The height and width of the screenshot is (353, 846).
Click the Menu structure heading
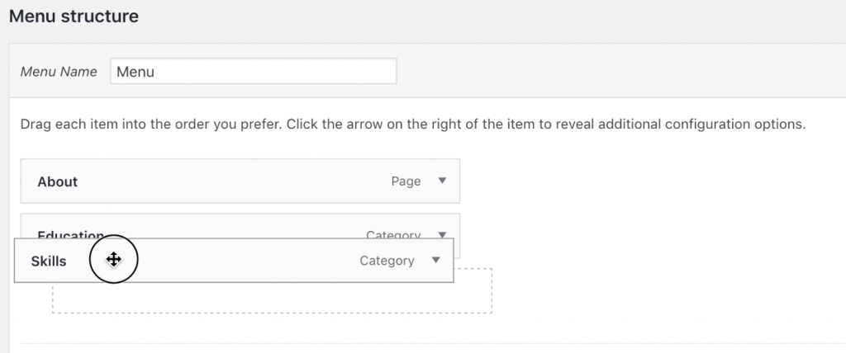74,16
